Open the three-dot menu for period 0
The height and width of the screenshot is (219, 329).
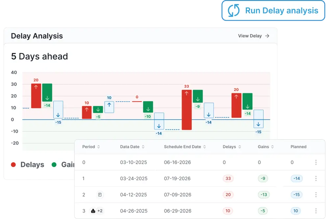316,162
